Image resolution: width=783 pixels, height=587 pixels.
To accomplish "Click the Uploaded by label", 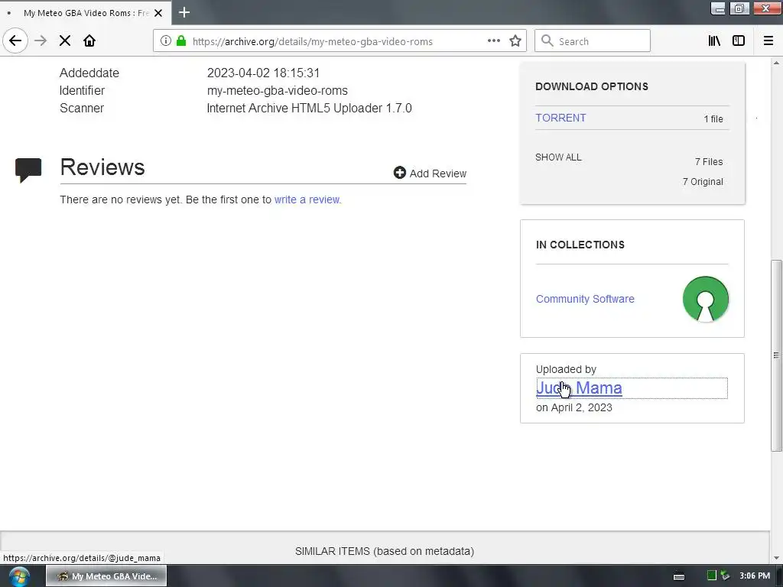I will tap(566, 369).
